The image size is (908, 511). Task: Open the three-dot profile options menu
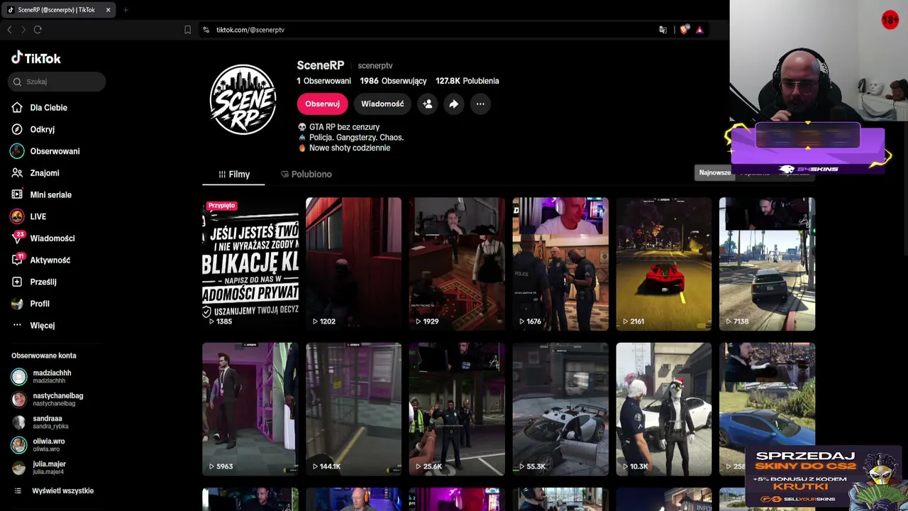tap(480, 104)
